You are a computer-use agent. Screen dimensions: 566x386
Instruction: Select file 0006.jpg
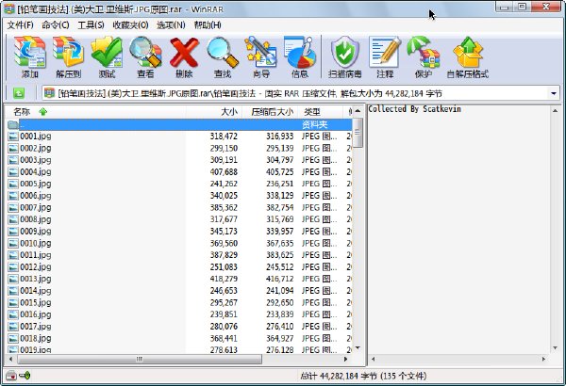36,196
